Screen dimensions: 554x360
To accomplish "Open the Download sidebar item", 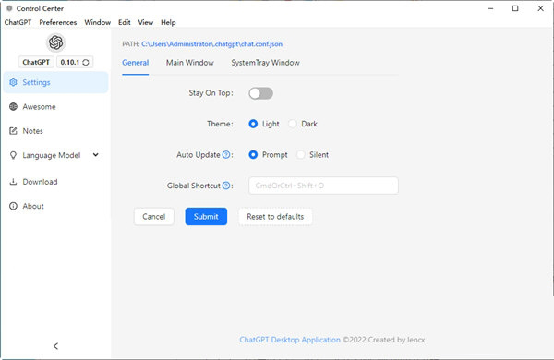I will 55,182.
